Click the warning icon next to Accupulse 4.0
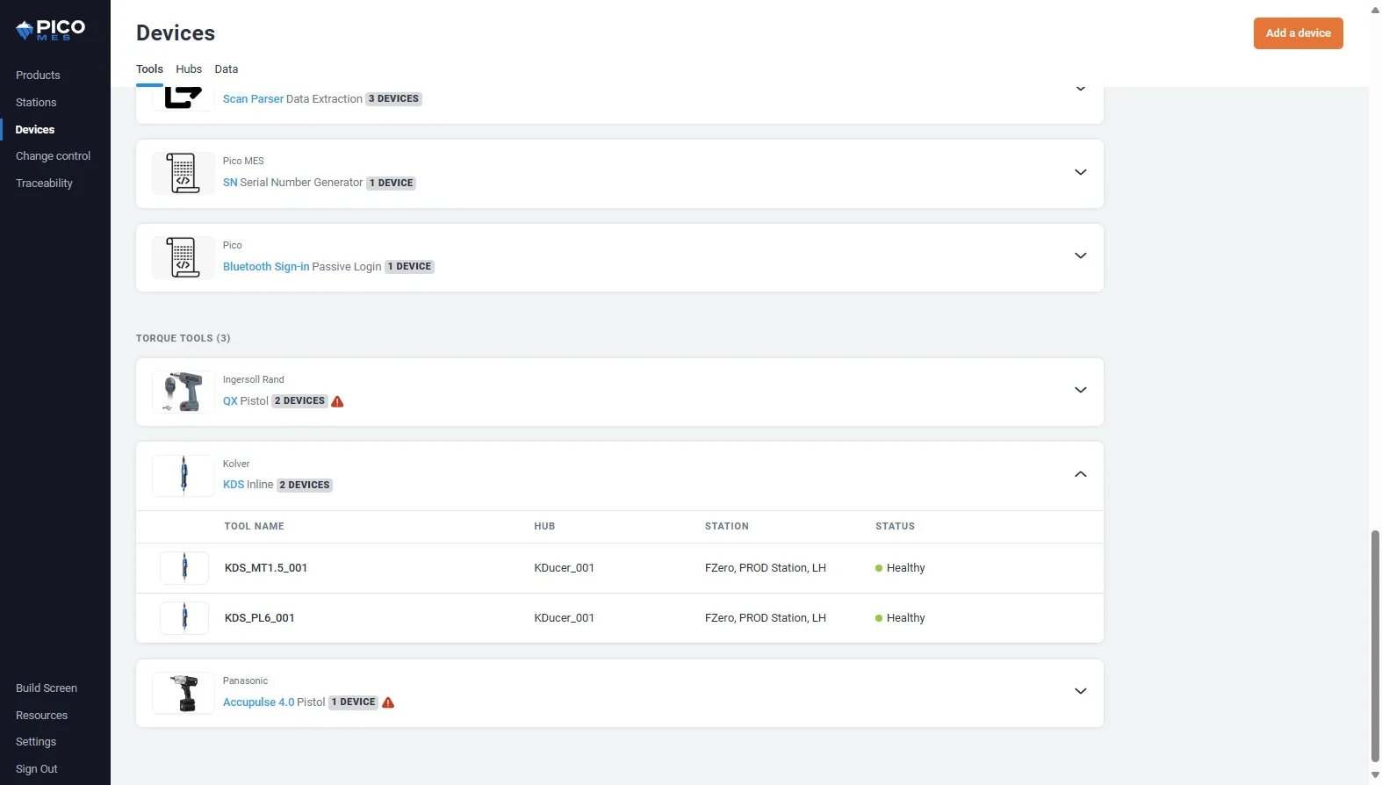The width and height of the screenshot is (1382, 785). [388, 702]
